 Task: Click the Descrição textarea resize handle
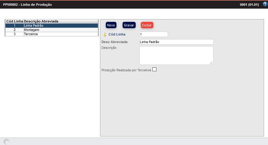pos(211,63)
